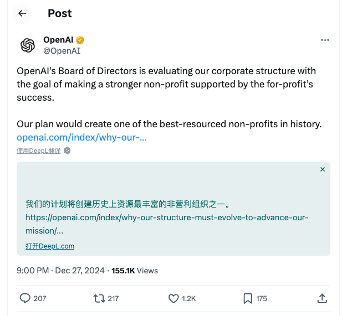The width and height of the screenshot is (347, 316).
Task: Like the post with the heart icon
Action: tap(173, 298)
